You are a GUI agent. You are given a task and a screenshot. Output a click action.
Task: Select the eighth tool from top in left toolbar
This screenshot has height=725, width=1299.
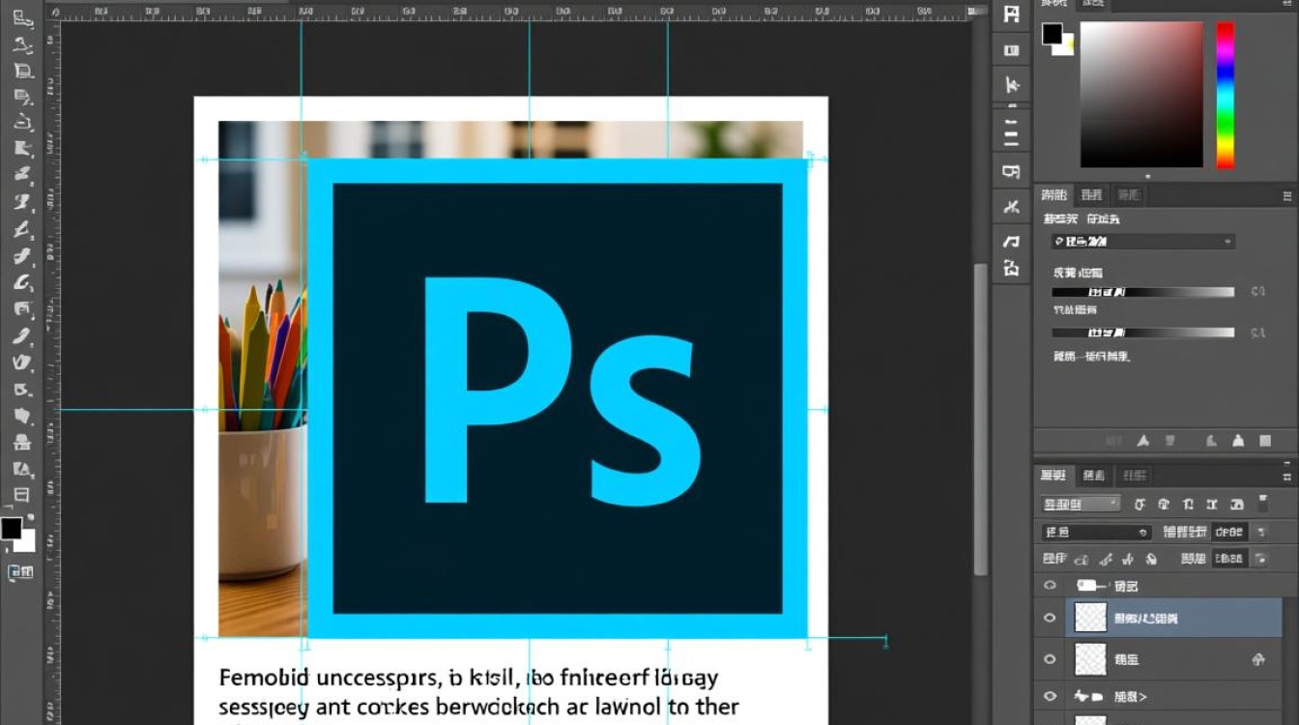coord(23,202)
